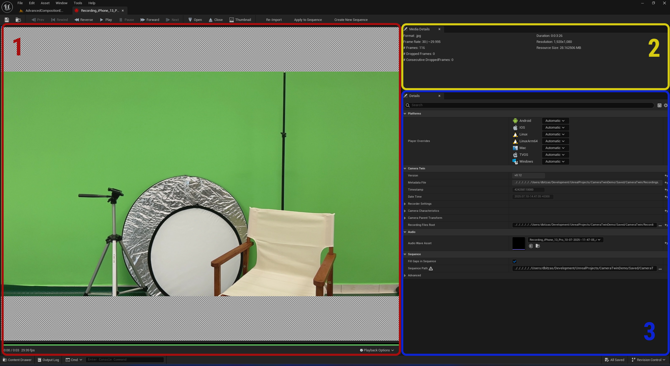
Task: Click the green playback timeline scrubber
Action: [x=201, y=345]
